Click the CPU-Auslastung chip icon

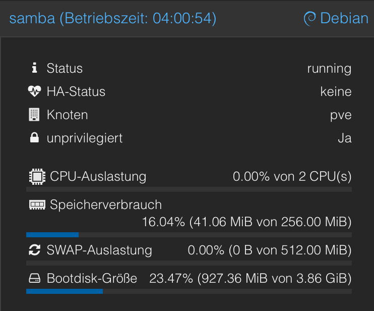(x=37, y=177)
